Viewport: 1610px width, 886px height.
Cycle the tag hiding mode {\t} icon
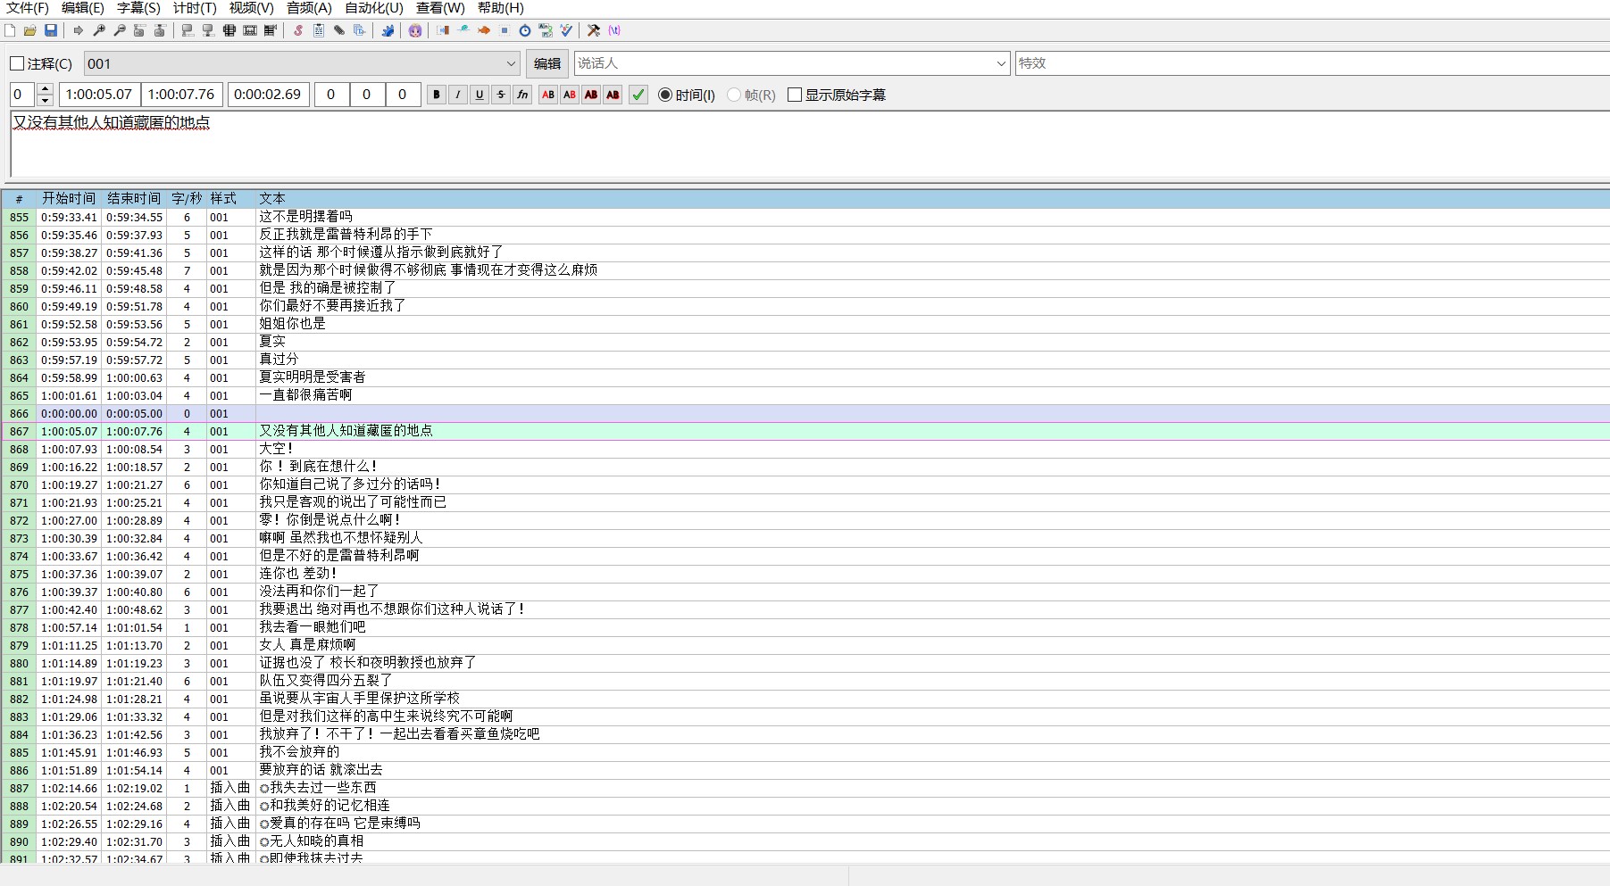614,30
